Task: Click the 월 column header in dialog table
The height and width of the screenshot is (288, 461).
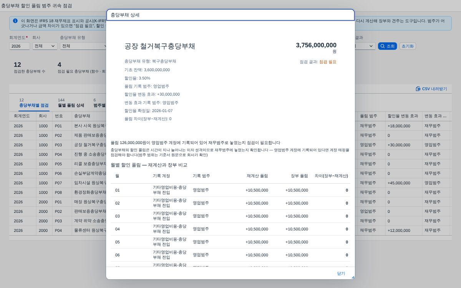Action: pyautogui.click(x=130, y=176)
